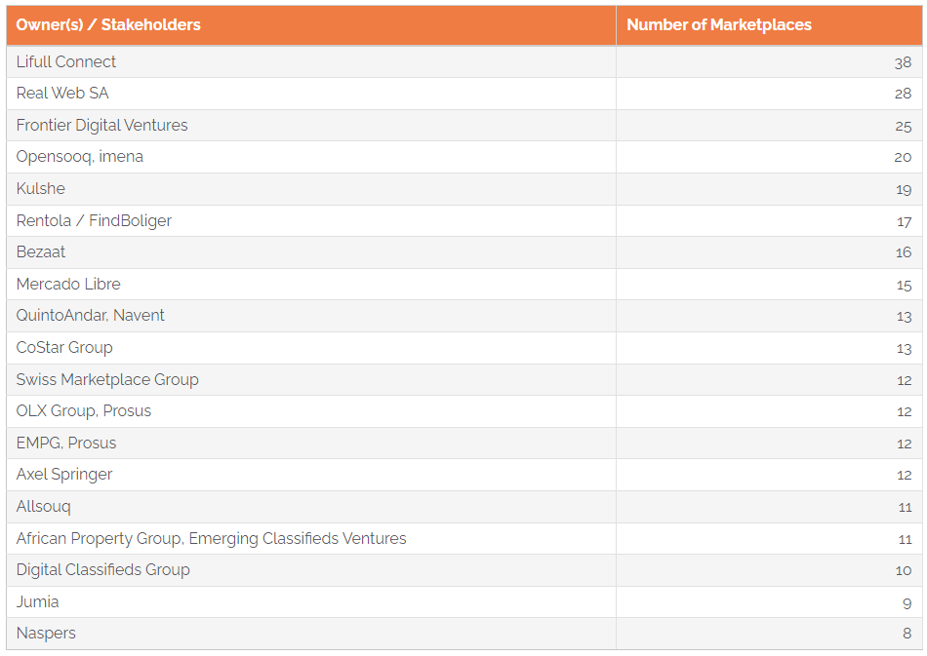The image size is (927, 656).
Task: Select the 'Swiss Marketplace Group' owner name
Action: [x=107, y=380]
